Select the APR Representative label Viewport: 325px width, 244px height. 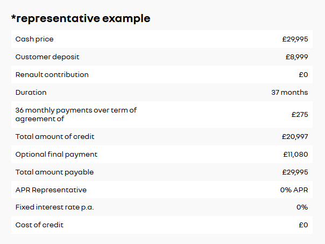51,190
